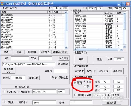This screenshot has width=131, height=106.
Task: Click the login status list's up scroll arrow
Action: coord(124,14)
